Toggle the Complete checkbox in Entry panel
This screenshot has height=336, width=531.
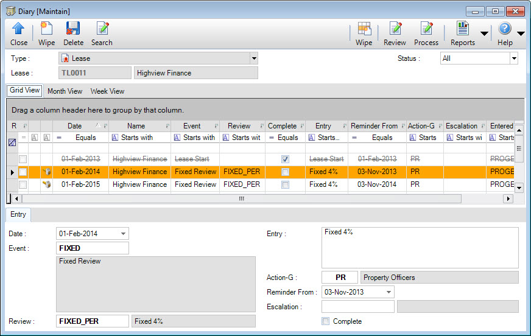[x=325, y=321]
